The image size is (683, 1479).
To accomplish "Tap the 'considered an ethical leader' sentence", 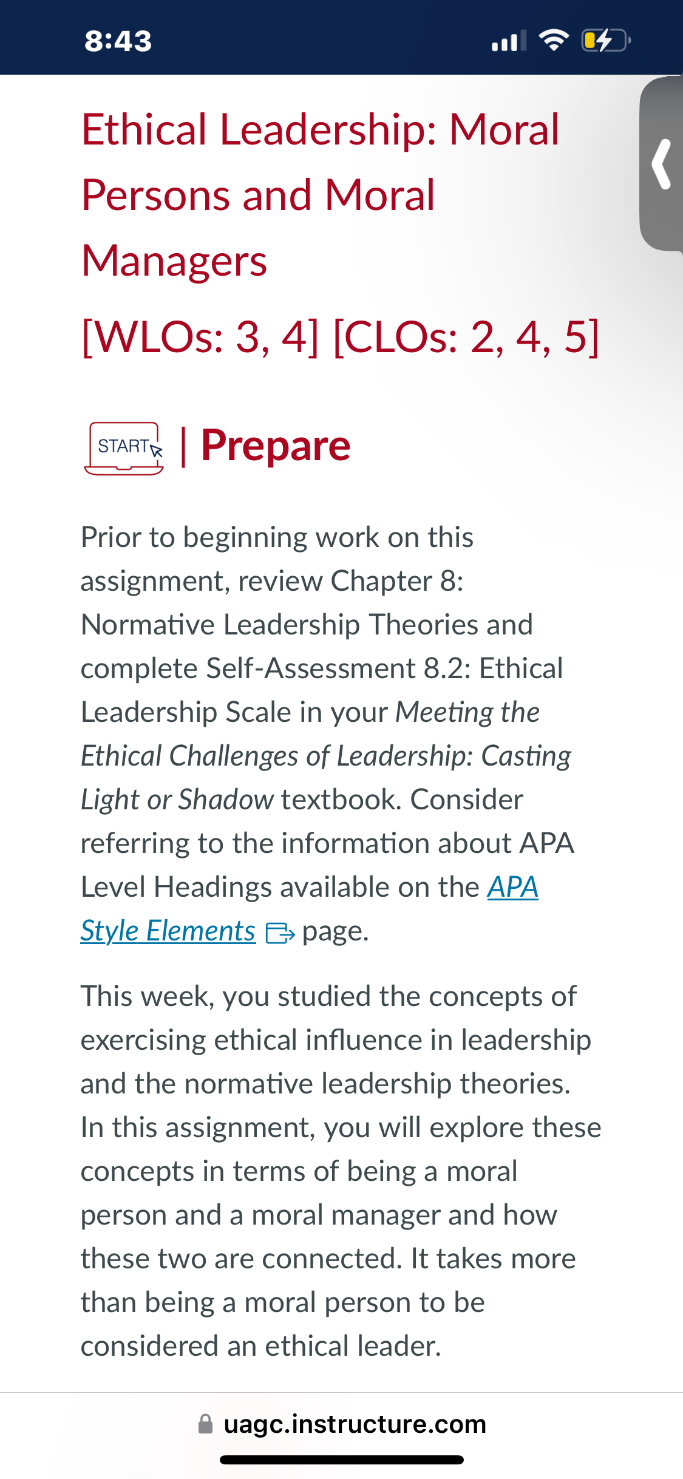I will (x=261, y=1346).
